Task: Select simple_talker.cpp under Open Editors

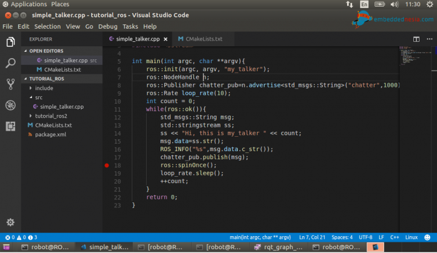Action: click(62, 60)
